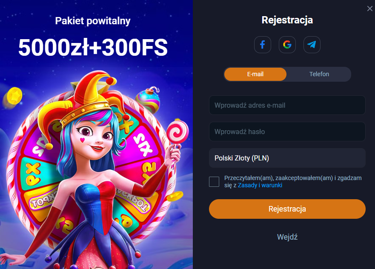375x269 pixels.
Task: Sign up with the Telegram icon
Action: (312, 45)
